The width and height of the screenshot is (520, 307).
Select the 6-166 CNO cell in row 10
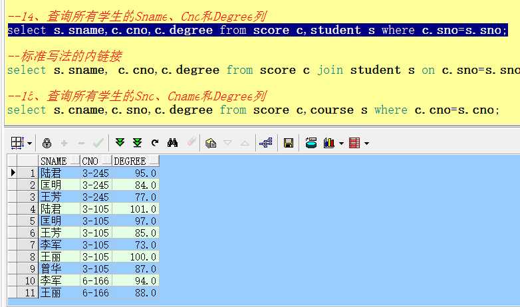(x=96, y=280)
